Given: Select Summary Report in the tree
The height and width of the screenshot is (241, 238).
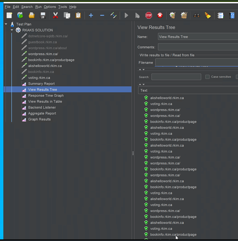Looking at the screenshot, I should pyautogui.click(x=41, y=84).
